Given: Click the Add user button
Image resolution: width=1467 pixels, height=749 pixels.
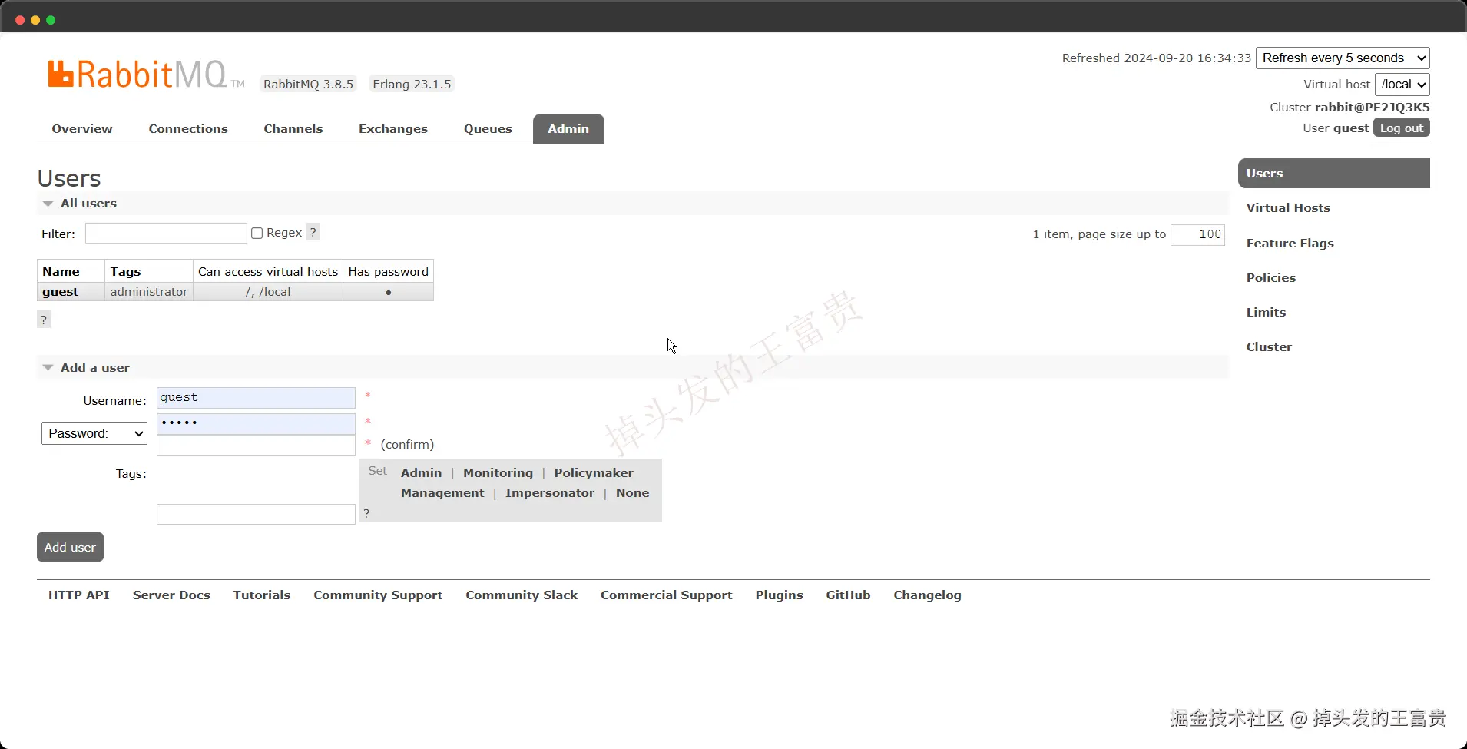Looking at the screenshot, I should (x=70, y=547).
